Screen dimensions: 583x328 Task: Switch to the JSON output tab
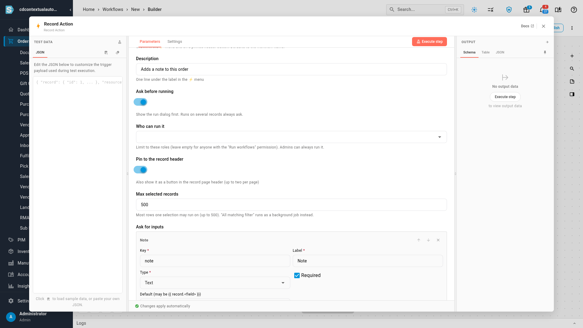coord(500,53)
